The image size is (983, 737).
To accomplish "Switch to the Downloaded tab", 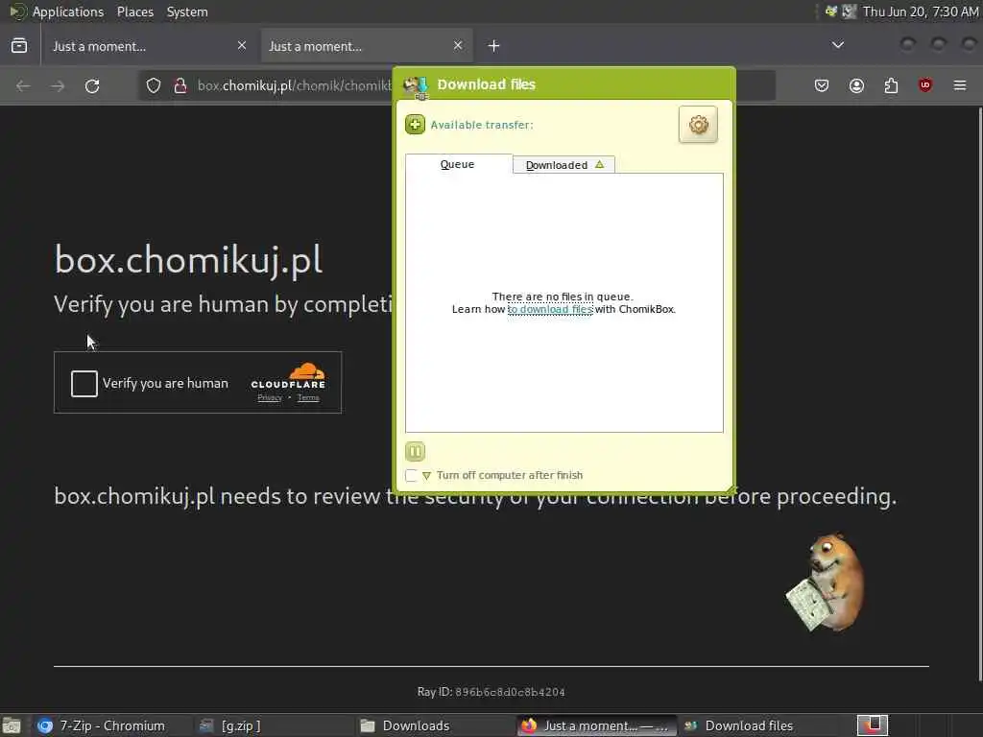I will 563,165.
